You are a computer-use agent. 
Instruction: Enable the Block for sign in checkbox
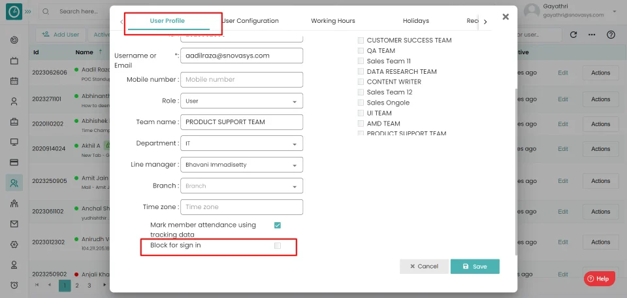pyautogui.click(x=278, y=246)
